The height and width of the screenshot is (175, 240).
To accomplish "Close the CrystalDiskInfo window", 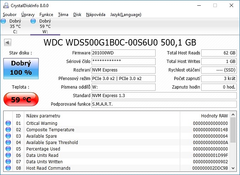I will point(231,5).
